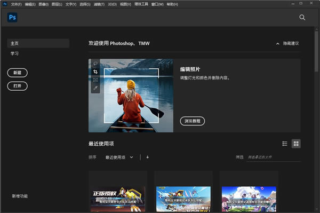Viewport: 320px width, 213px height.
Task: Open the 图像(I) menu
Action: [44, 4]
